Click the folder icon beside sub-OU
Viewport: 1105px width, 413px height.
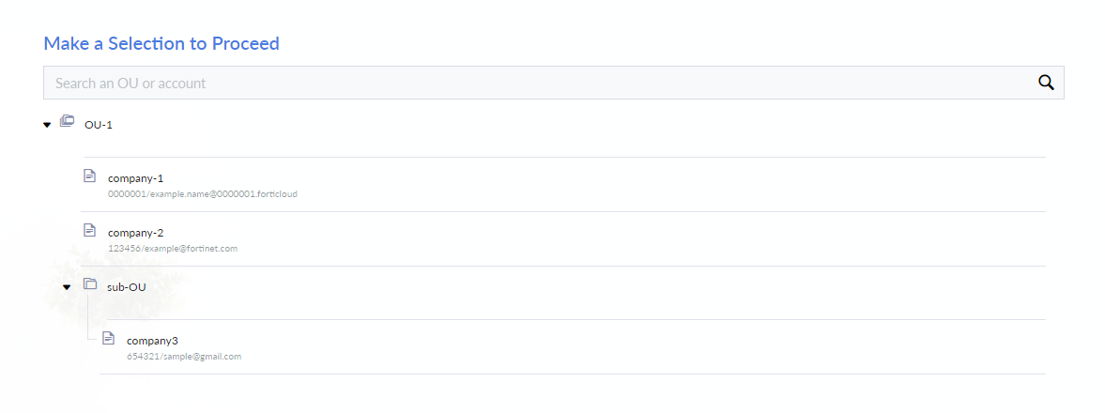(x=89, y=284)
